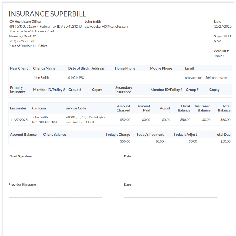Click the date line beside Provider Signature
This screenshot has width=236, height=236.
[x=170, y=197]
